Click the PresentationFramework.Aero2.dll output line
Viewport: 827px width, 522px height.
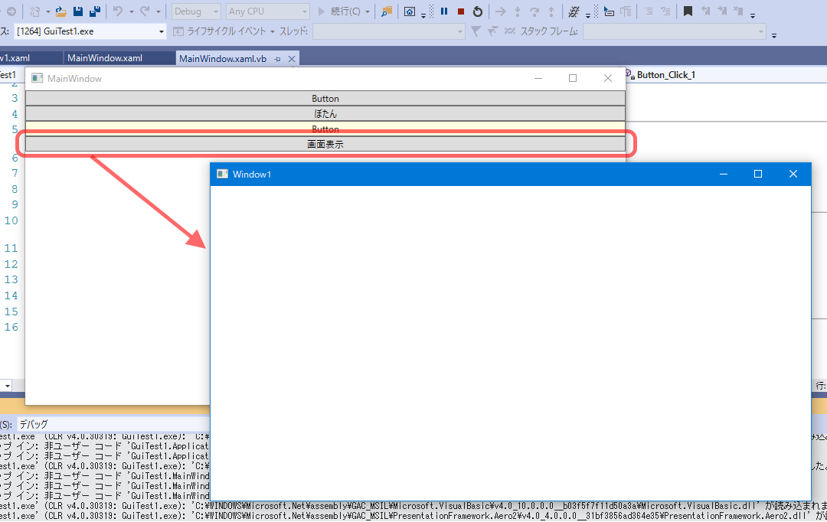(413, 516)
